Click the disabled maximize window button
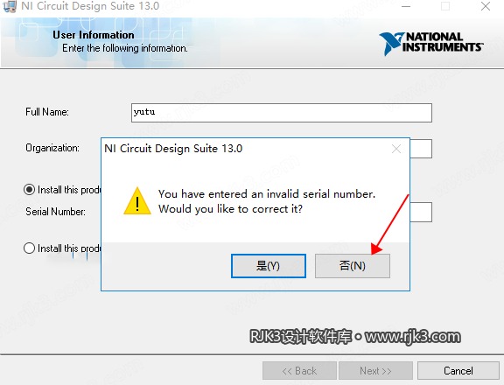 [445, 6]
